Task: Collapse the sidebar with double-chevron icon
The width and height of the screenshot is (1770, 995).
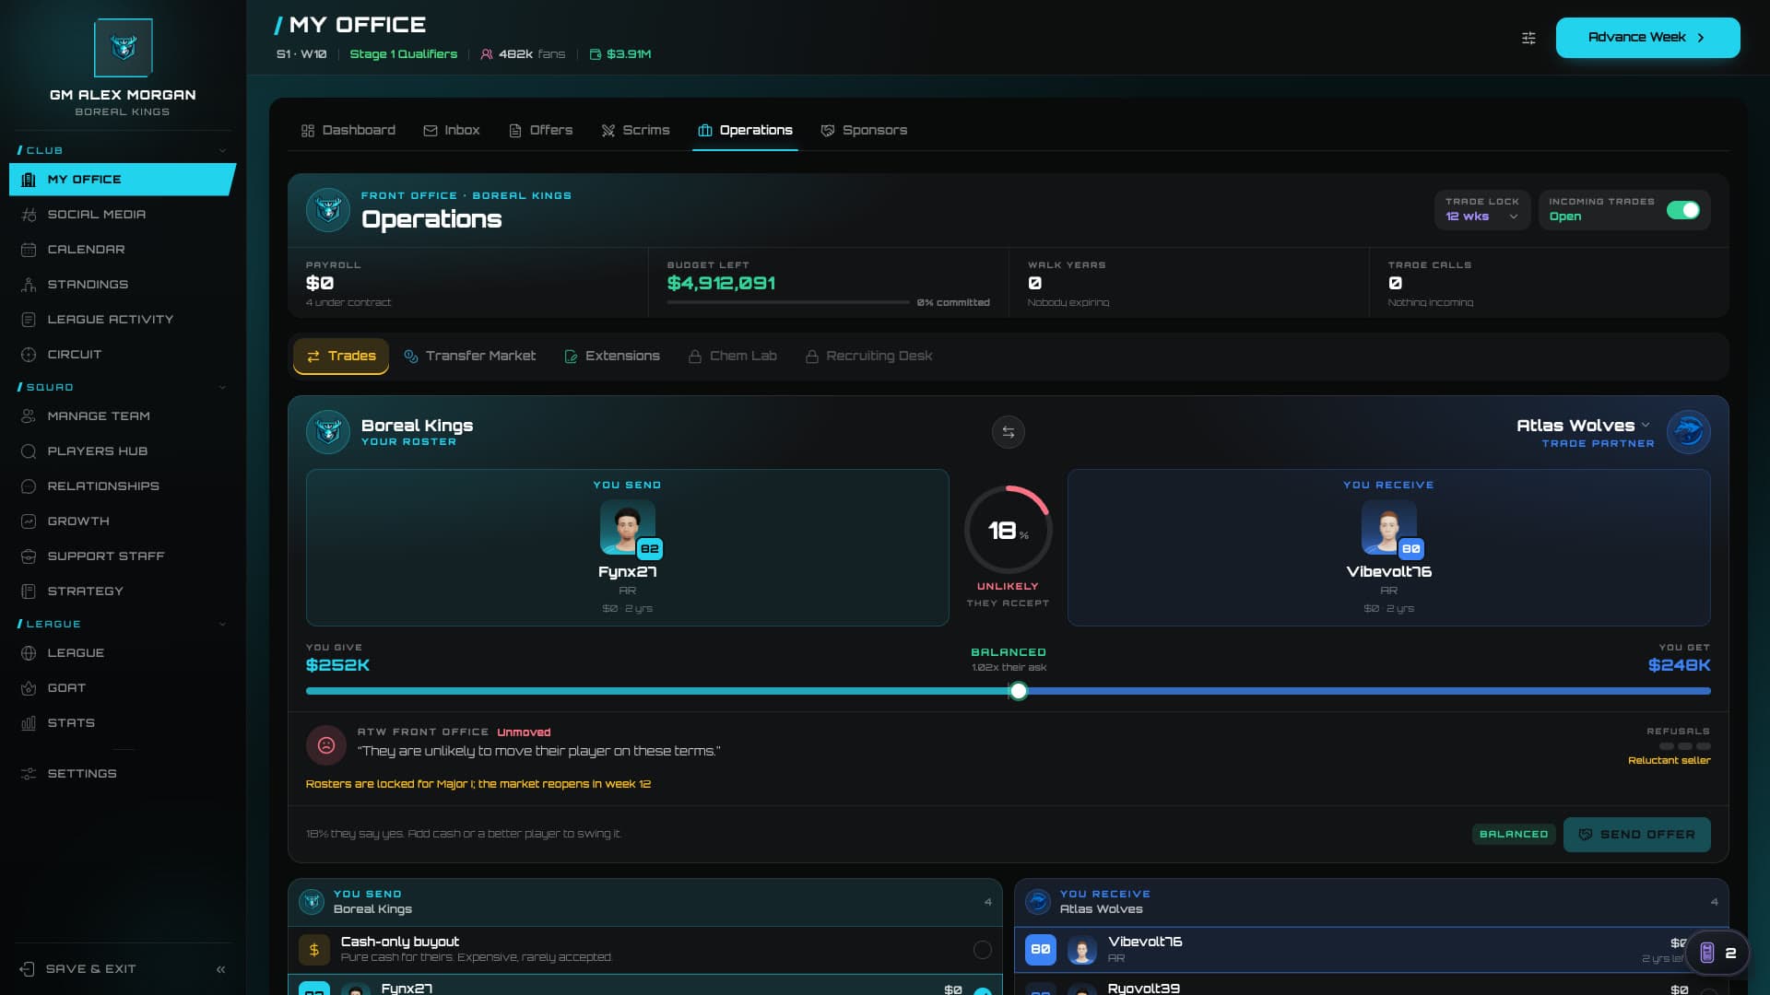Action: 220,969
